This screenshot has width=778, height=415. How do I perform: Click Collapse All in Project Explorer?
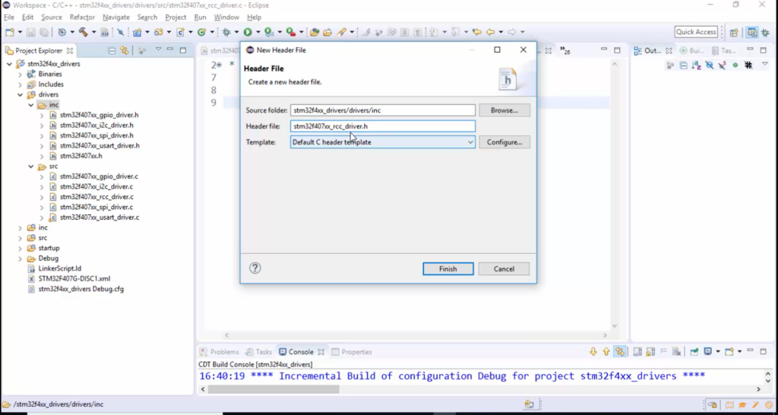click(x=112, y=51)
